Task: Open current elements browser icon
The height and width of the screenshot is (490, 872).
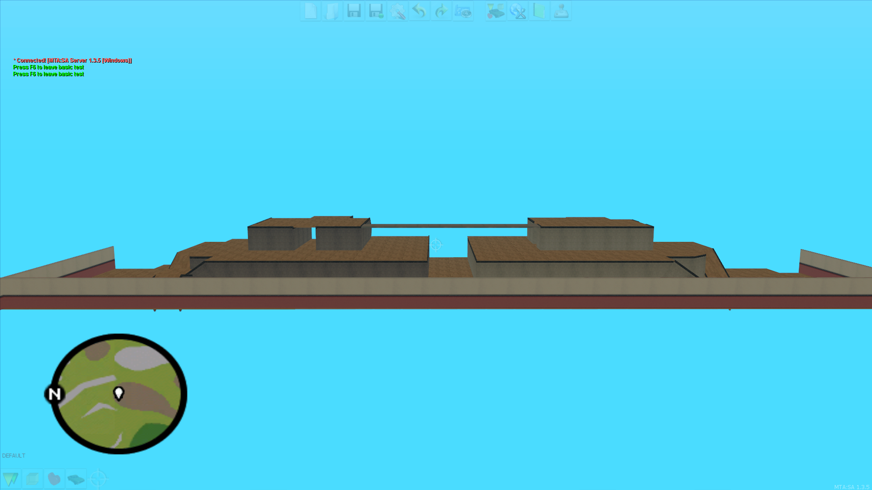Action: [x=496, y=11]
